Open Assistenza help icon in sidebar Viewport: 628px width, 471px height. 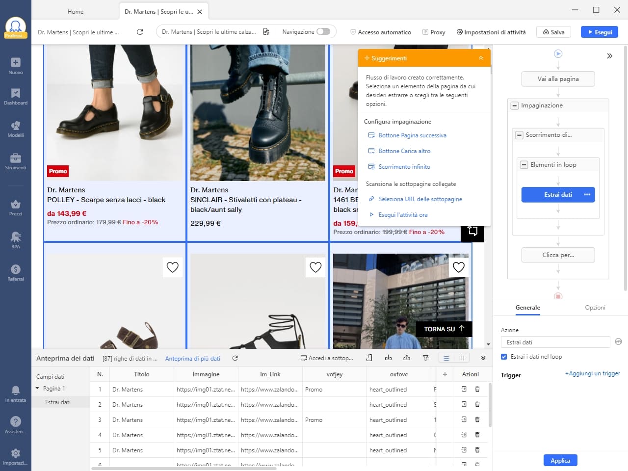pyautogui.click(x=16, y=425)
